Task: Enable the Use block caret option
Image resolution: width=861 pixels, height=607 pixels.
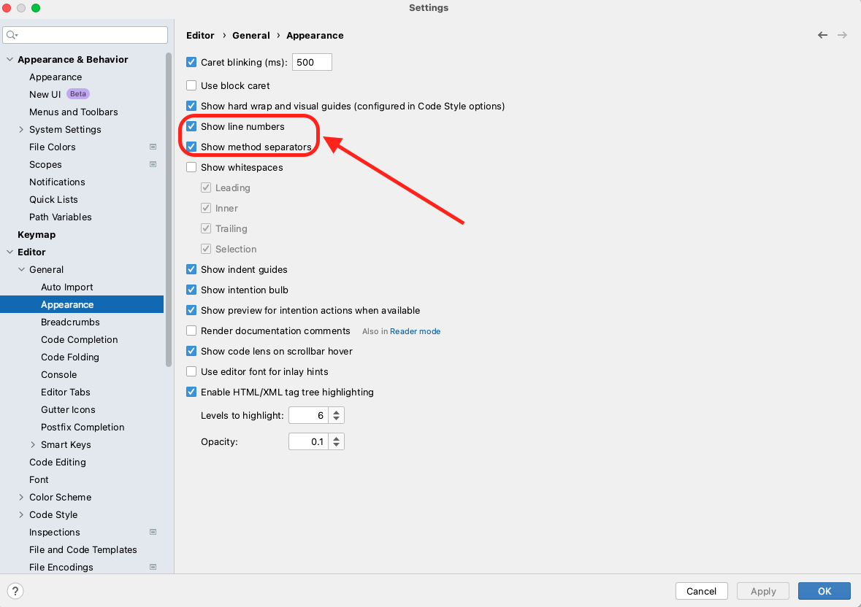Action: [191, 85]
